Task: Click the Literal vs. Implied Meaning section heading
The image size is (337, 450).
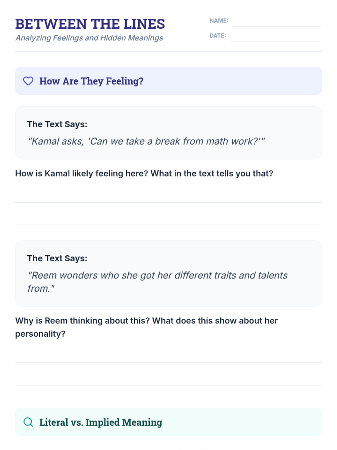Action: (x=101, y=422)
